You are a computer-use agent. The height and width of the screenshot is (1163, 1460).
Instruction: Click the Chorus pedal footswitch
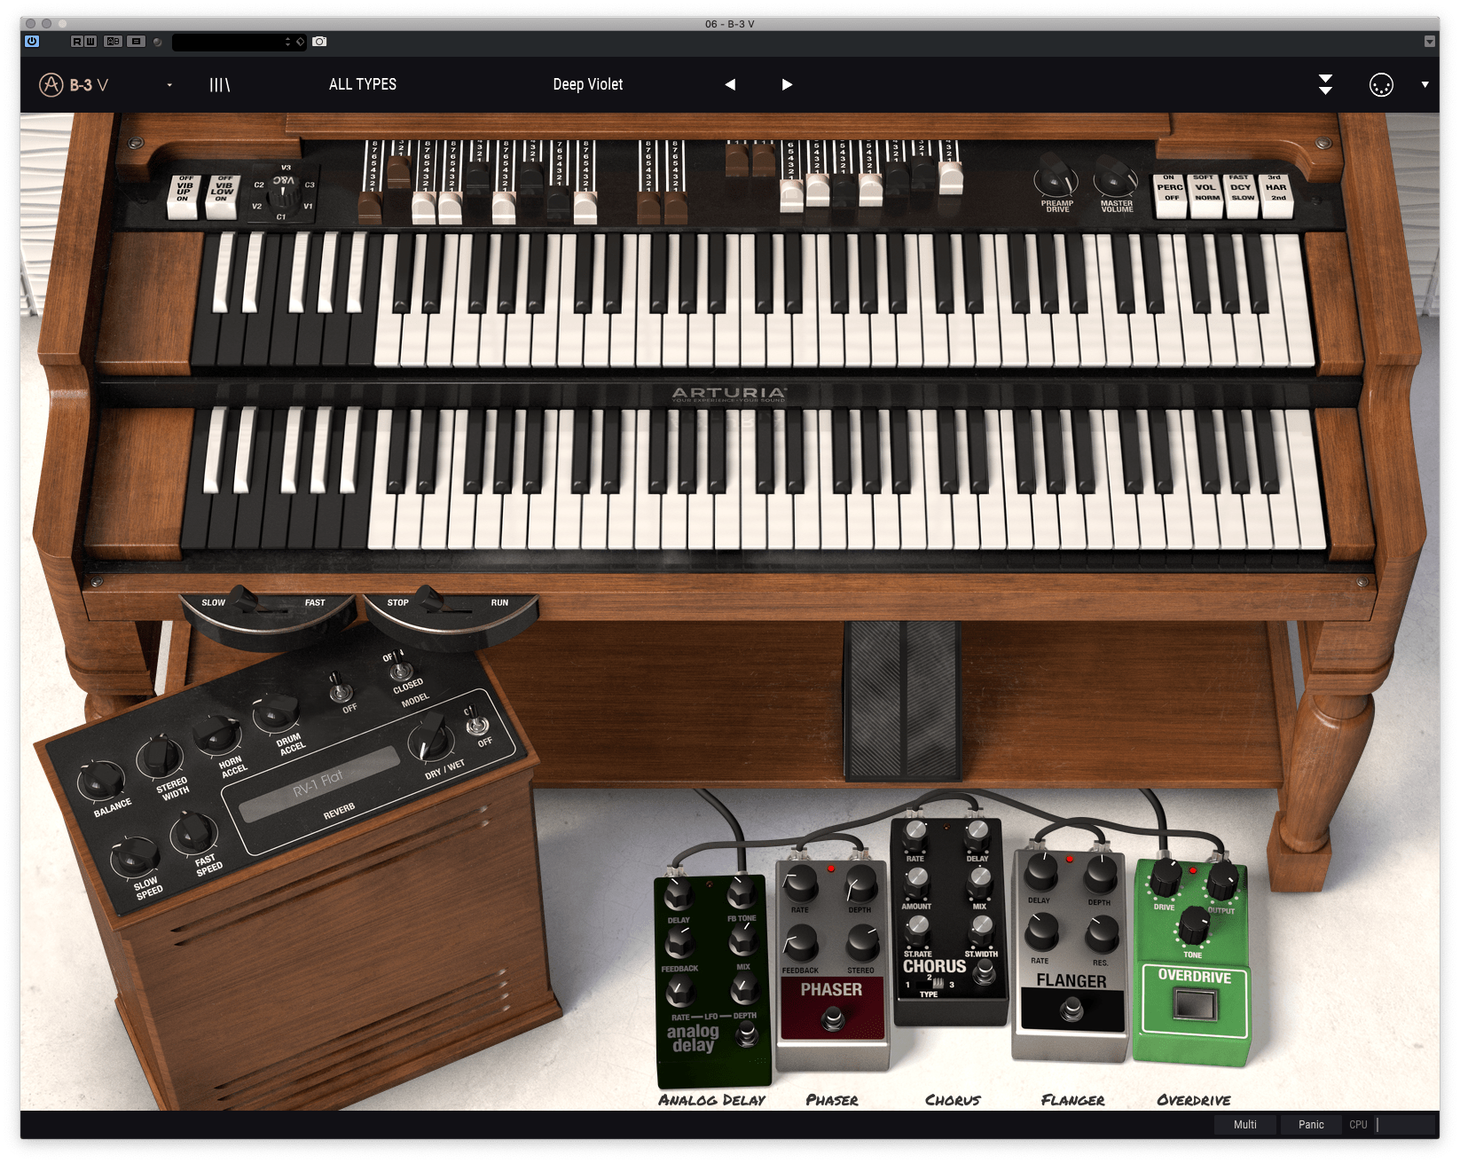click(983, 972)
